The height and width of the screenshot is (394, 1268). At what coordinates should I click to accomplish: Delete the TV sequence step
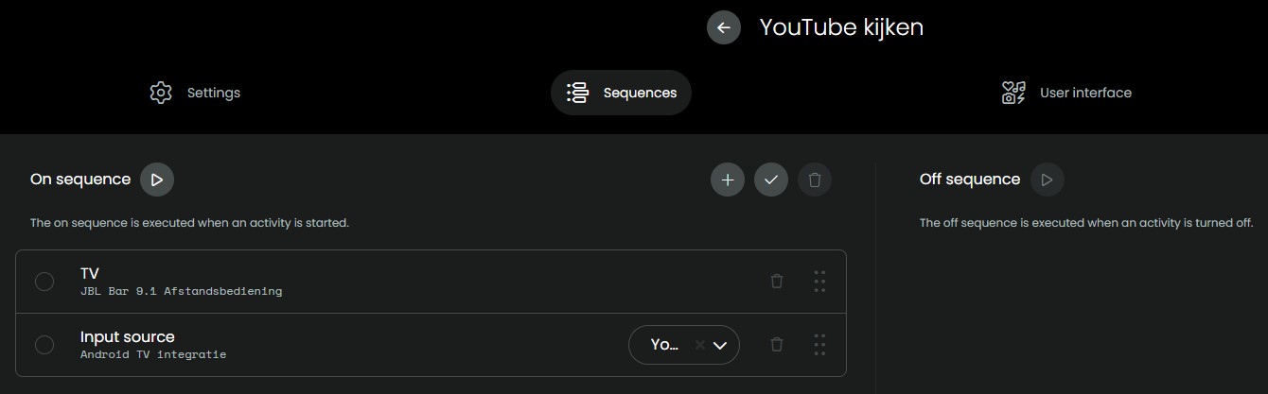[777, 282]
